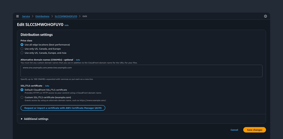Click breadcrumb chevron after Distributions

click(52, 16)
